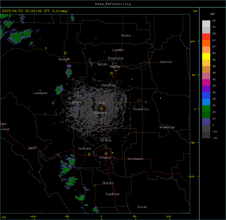Click the Limestone label
226x220 pixels.
[40, 93]
